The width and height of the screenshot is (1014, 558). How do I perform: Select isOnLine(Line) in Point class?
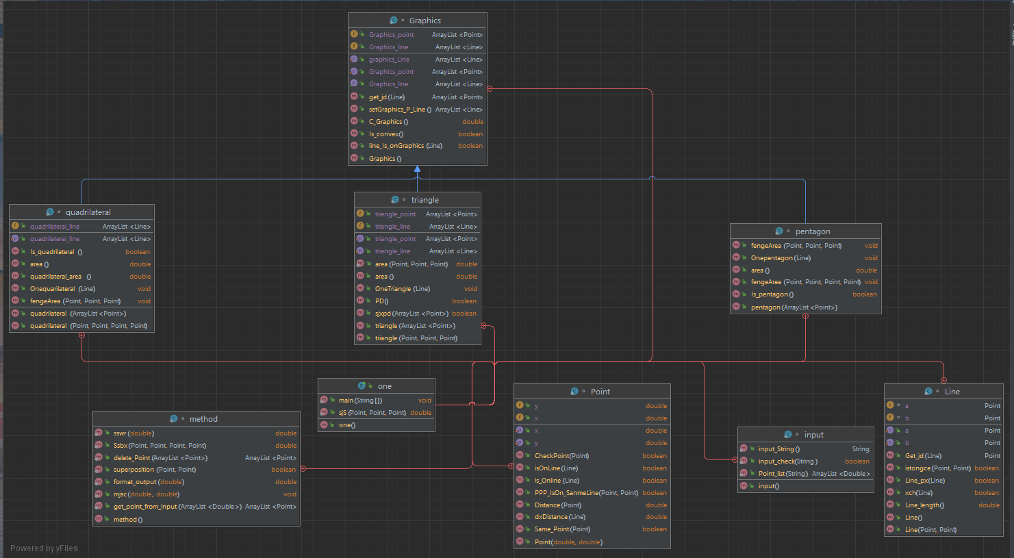coord(556,468)
